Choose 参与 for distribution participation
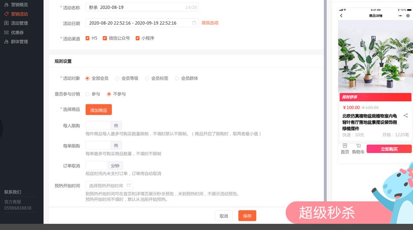 pyautogui.click(x=88, y=94)
